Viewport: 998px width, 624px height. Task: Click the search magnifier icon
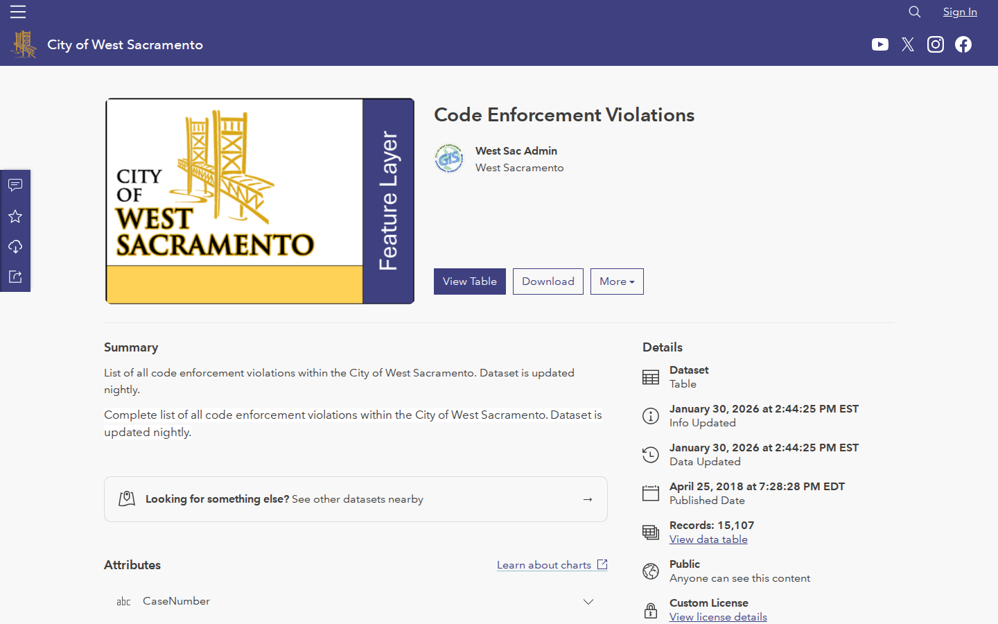[915, 12]
